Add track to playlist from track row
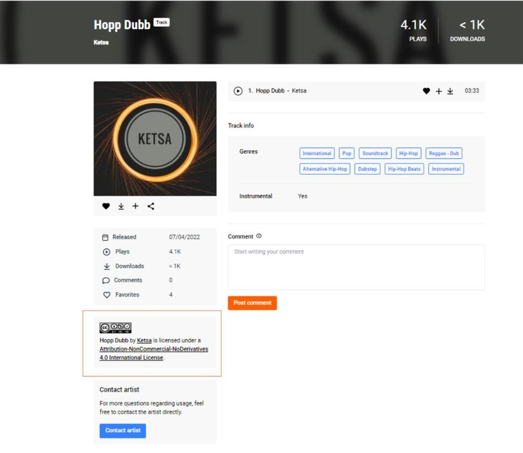This screenshot has width=523, height=453. [x=439, y=91]
